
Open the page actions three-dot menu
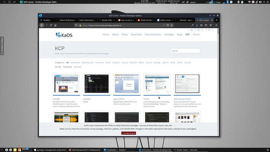[164, 25]
